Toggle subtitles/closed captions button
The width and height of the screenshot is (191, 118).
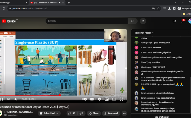(x=92, y=99)
